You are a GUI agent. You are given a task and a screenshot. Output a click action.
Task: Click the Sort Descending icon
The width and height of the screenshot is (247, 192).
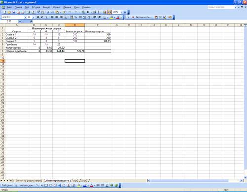tap(99, 12)
